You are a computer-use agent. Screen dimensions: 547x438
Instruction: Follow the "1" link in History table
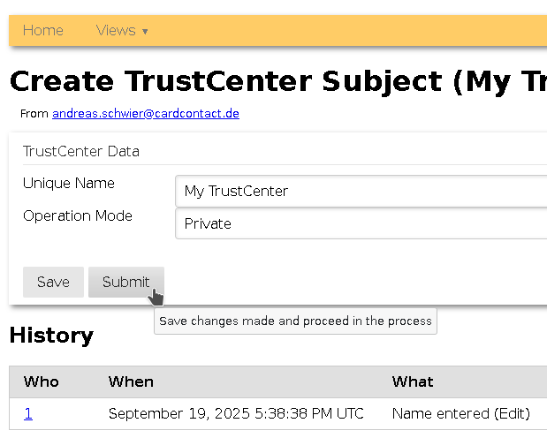(x=28, y=413)
